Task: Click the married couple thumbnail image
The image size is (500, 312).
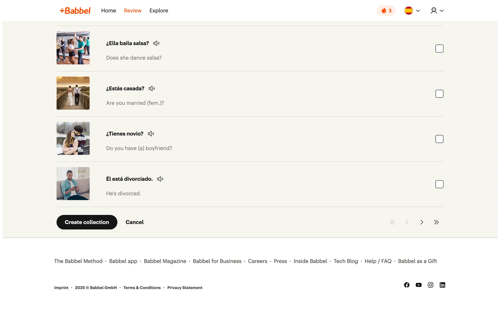Action: pyautogui.click(x=73, y=93)
